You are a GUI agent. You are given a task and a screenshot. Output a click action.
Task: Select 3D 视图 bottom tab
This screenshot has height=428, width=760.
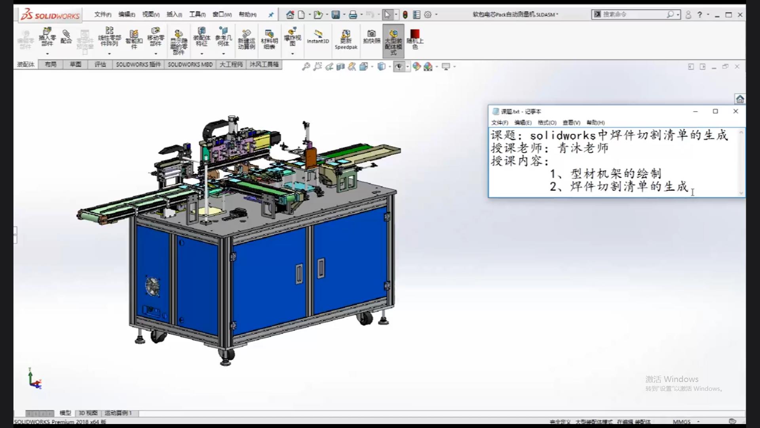click(x=88, y=413)
